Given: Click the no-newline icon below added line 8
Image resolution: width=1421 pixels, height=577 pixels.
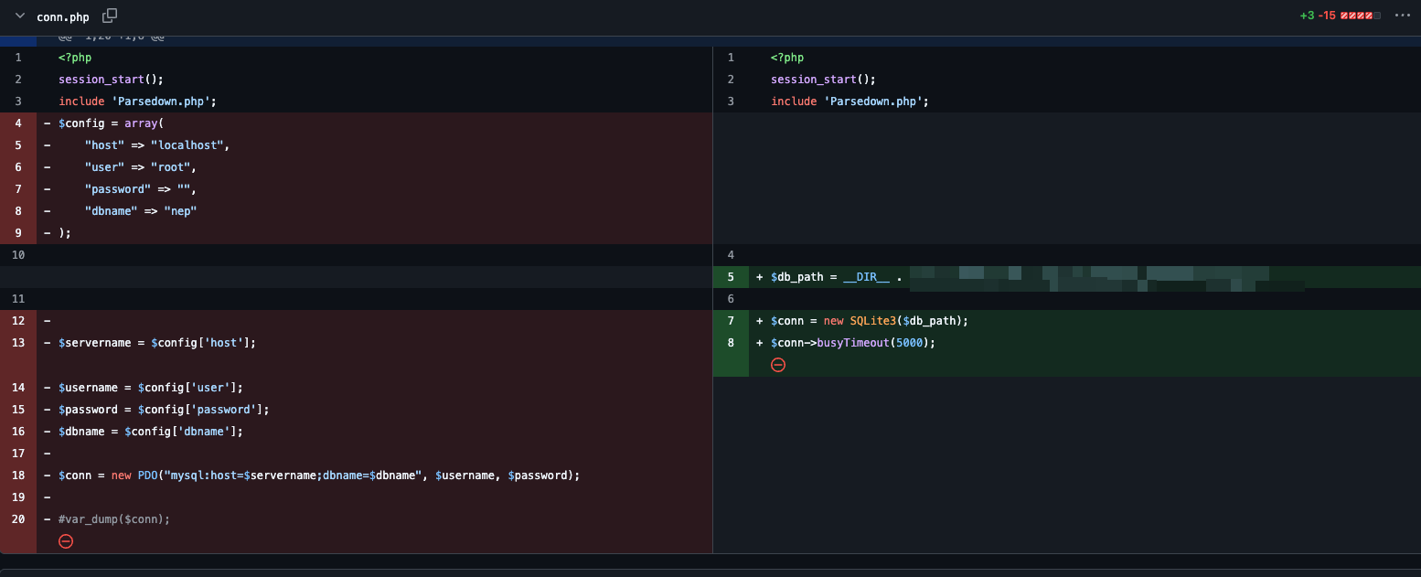Looking at the screenshot, I should 778,365.
